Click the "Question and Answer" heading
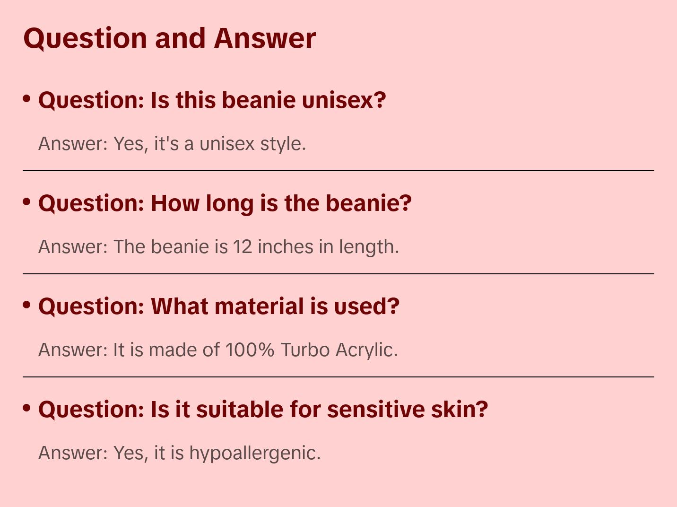 [x=169, y=38]
